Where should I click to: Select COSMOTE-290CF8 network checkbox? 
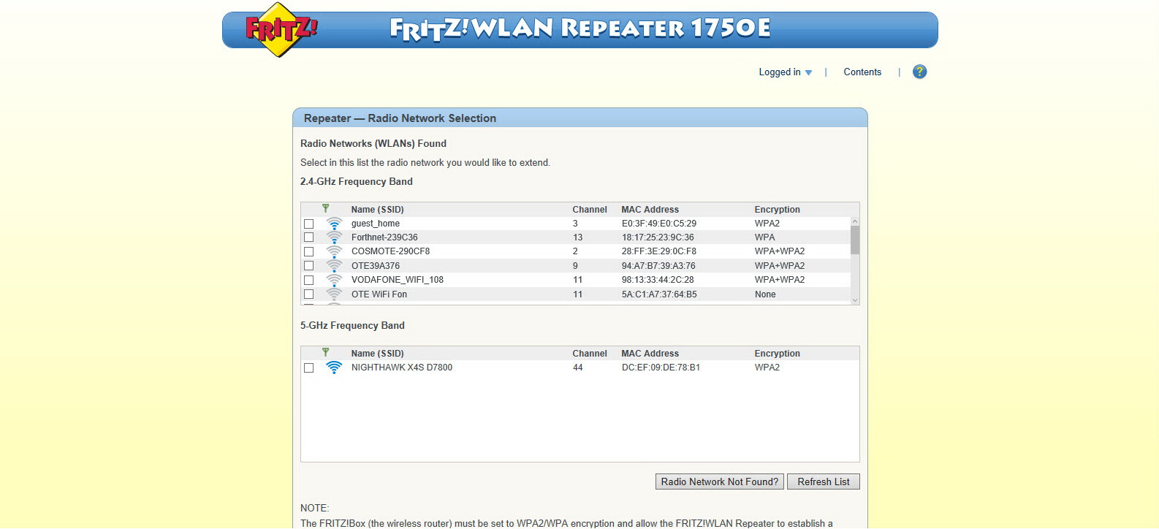[x=308, y=251]
